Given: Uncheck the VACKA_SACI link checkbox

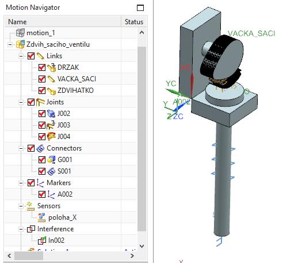Looking at the screenshot, I should pyautogui.click(x=42, y=79).
